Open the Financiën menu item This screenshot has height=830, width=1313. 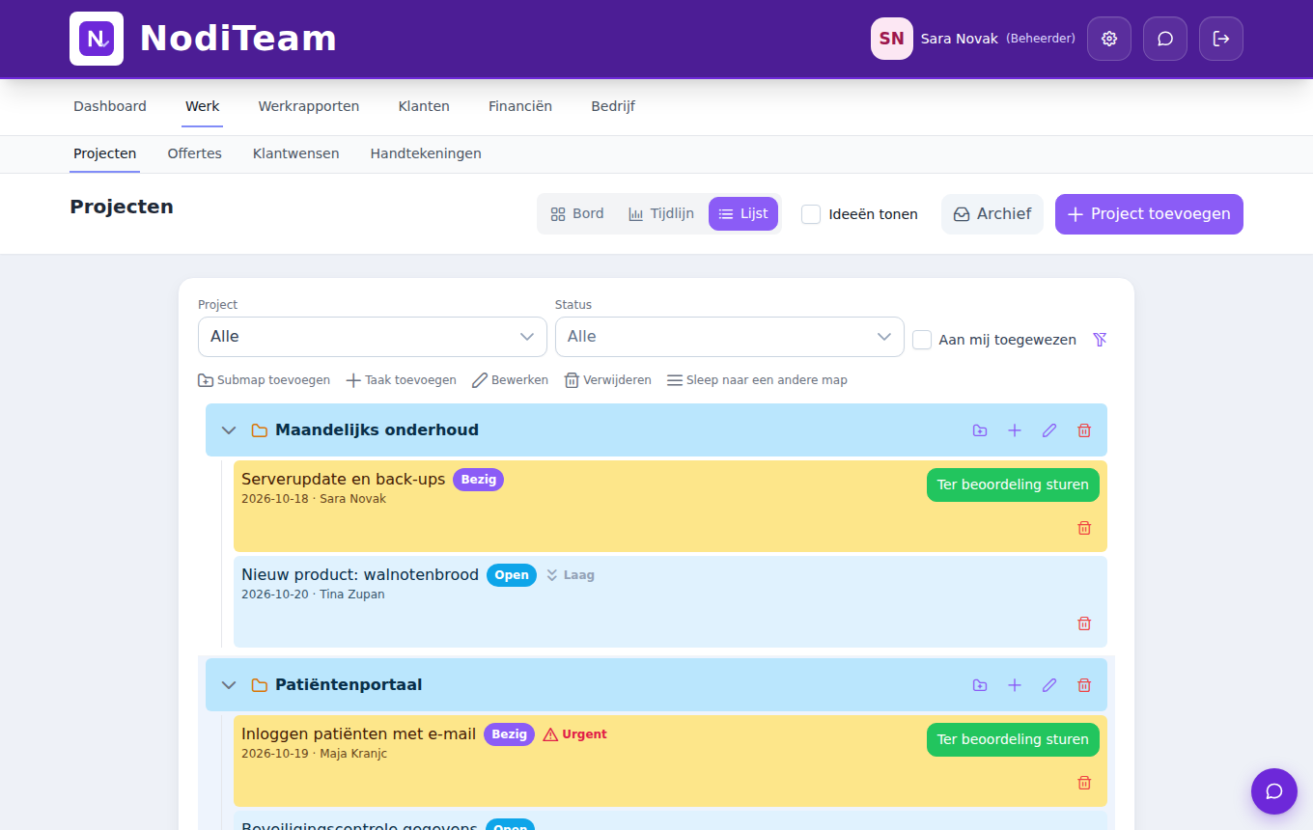click(x=520, y=106)
